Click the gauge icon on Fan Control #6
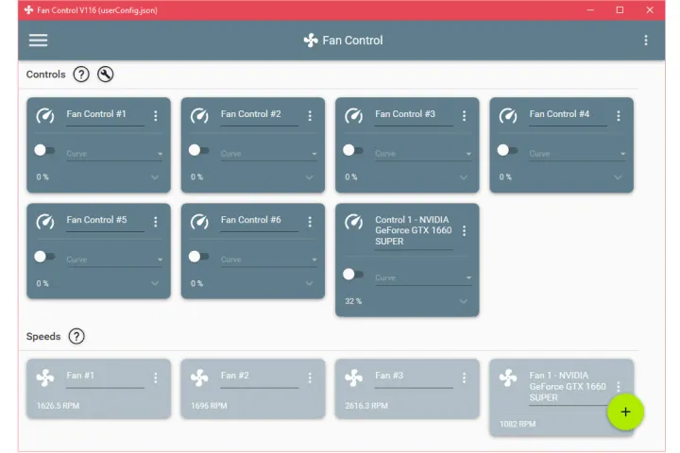The image size is (680, 453). tap(199, 222)
